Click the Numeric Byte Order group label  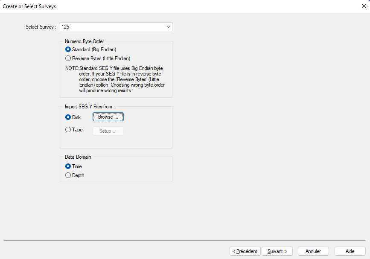pyautogui.click(x=84, y=41)
